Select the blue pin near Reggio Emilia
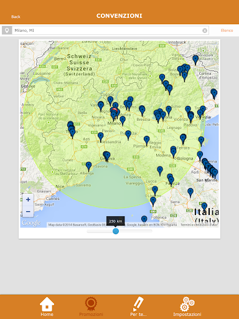239x319 pixels. [147, 141]
